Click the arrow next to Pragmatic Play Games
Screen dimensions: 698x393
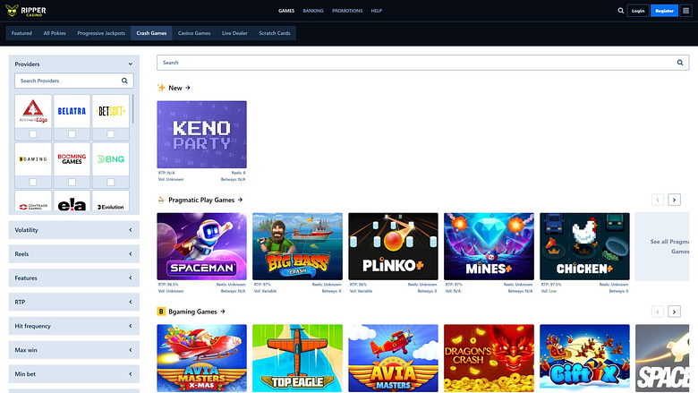pyautogui.click(x=241, y=200)
